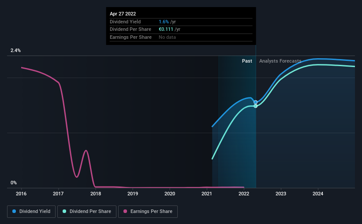Image resolution: width=362 pixels, height=224 pixels.
Task: Click the Dividend Yield row label in tooltip
Action: pyautogui.click(x=125, y=22)
